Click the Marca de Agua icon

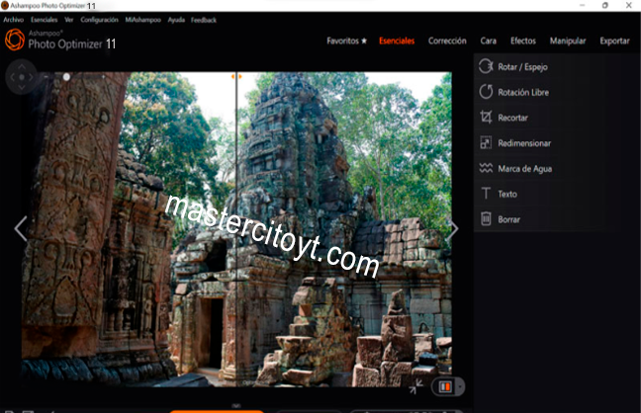(486, 168)
